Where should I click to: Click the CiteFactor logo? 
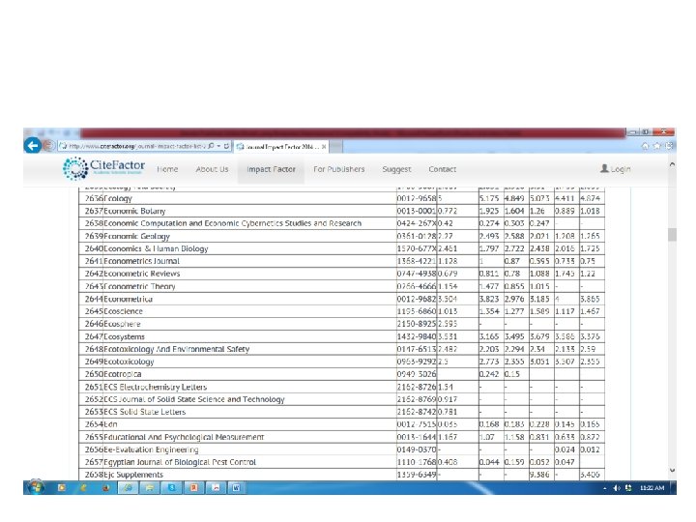click(x=103, y=168)
